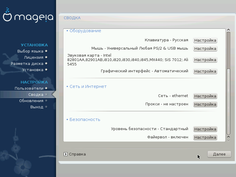Viewport: 236px width, 177px height.
Task: Click the Пользователи step bullet
Action: pyautogui.click(x=46, y=88)
